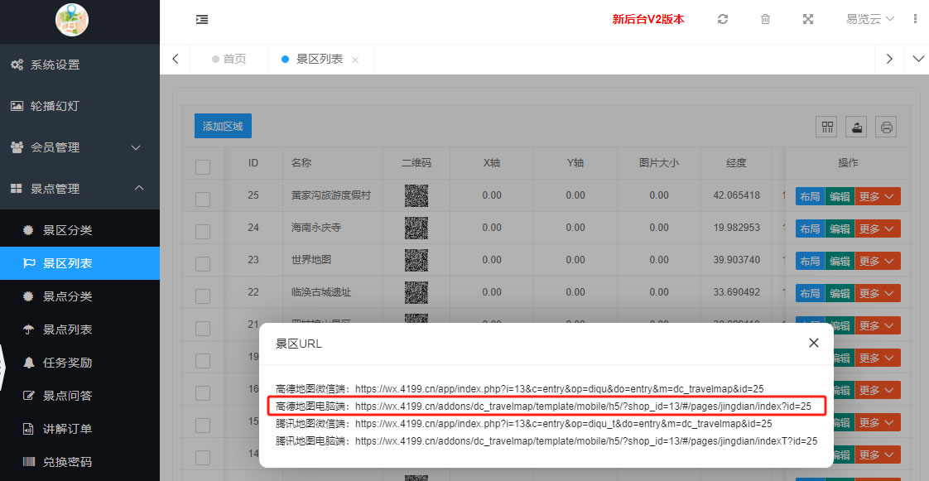Expand the 会员管理 sidebar menu
The width and height of the screenshot is (929, 481).
coord(80,147)
